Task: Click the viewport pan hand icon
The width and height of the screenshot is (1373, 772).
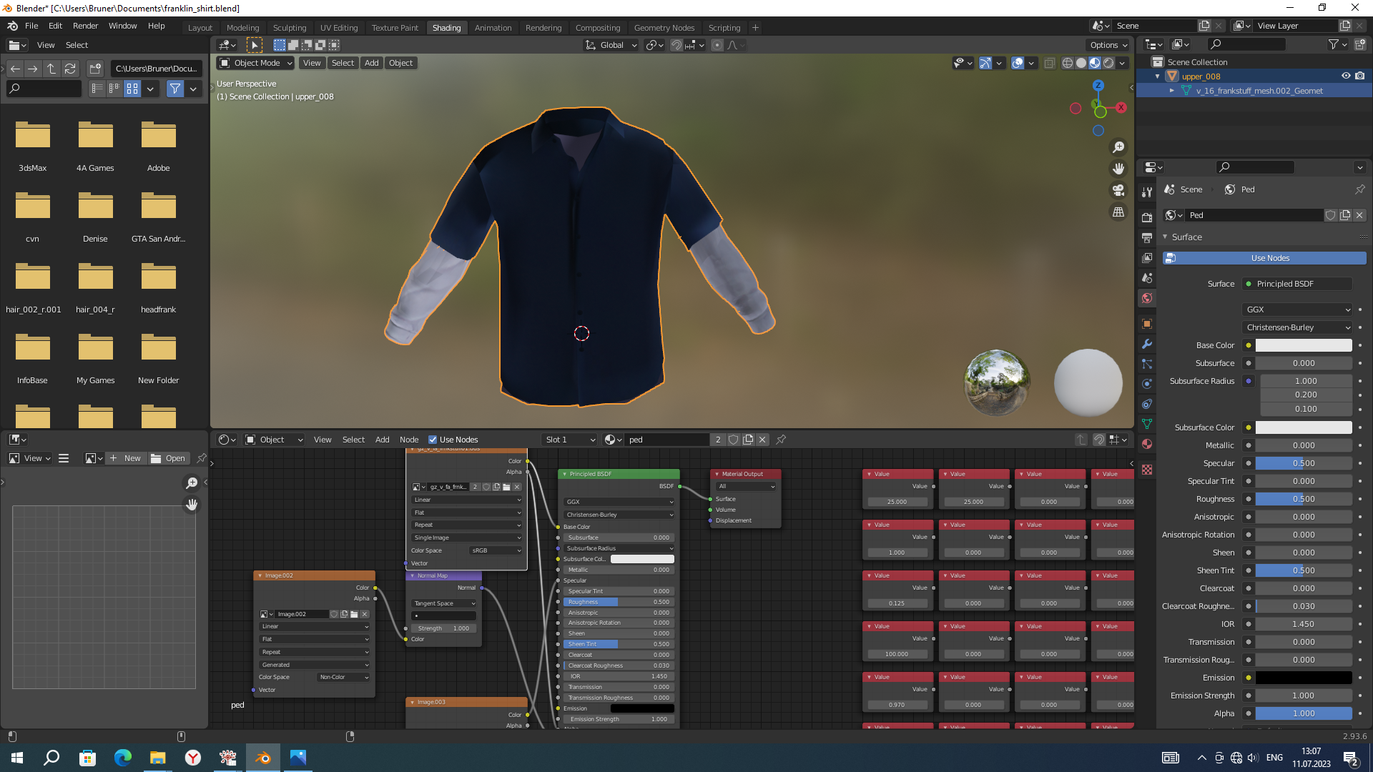Action: (x=1118, y=169)
